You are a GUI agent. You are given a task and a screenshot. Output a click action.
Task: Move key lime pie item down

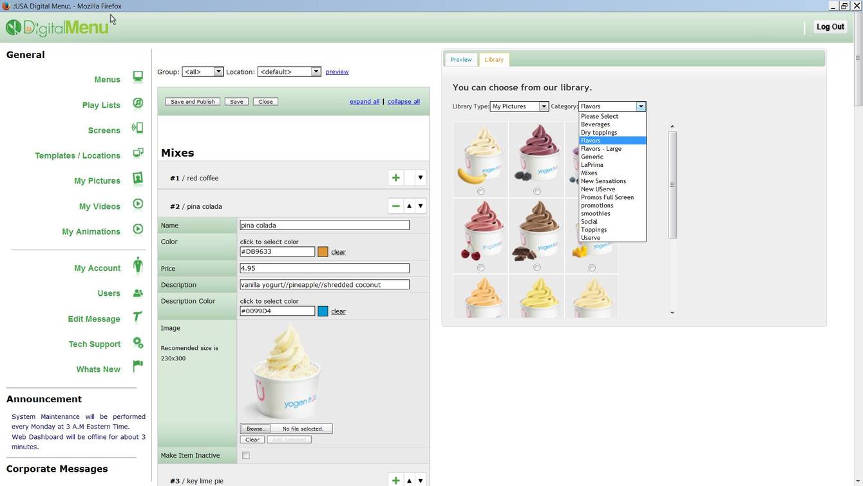pyautogui.click(x=420, y=481)
